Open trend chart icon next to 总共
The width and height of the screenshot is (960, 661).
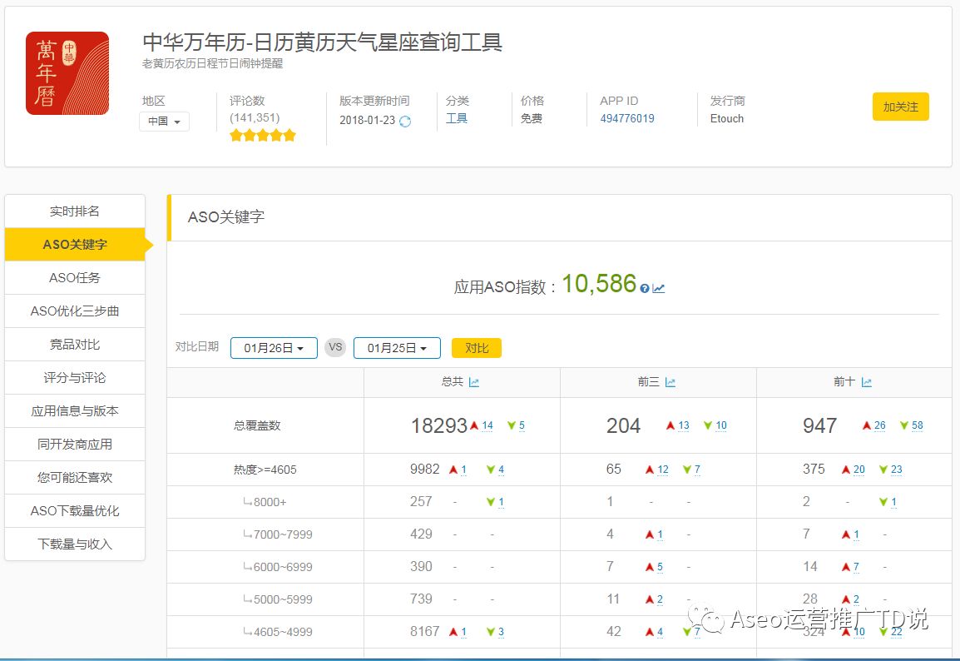coord(474,382)
